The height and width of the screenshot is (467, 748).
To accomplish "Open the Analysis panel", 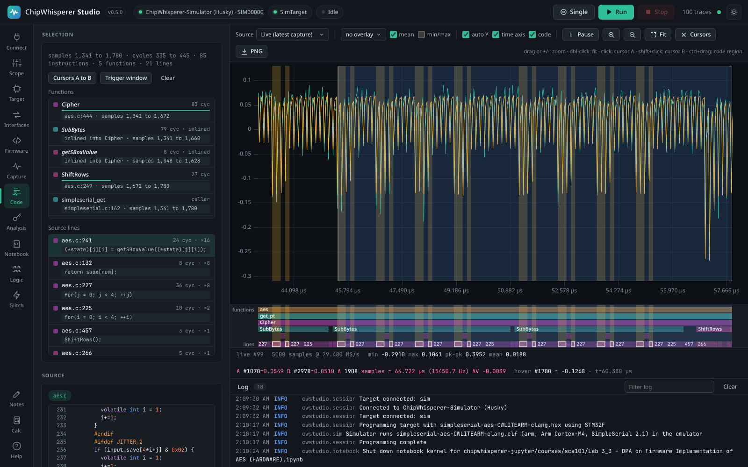I will pyautogui.click(x=16, y=222).
